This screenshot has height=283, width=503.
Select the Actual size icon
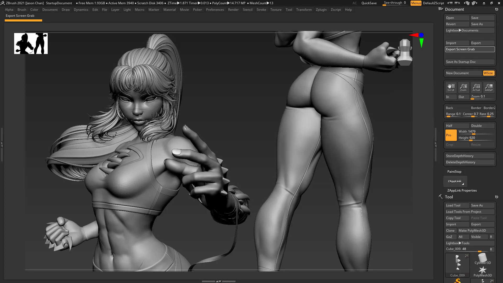pyautogui.click(x=476, y=88)
